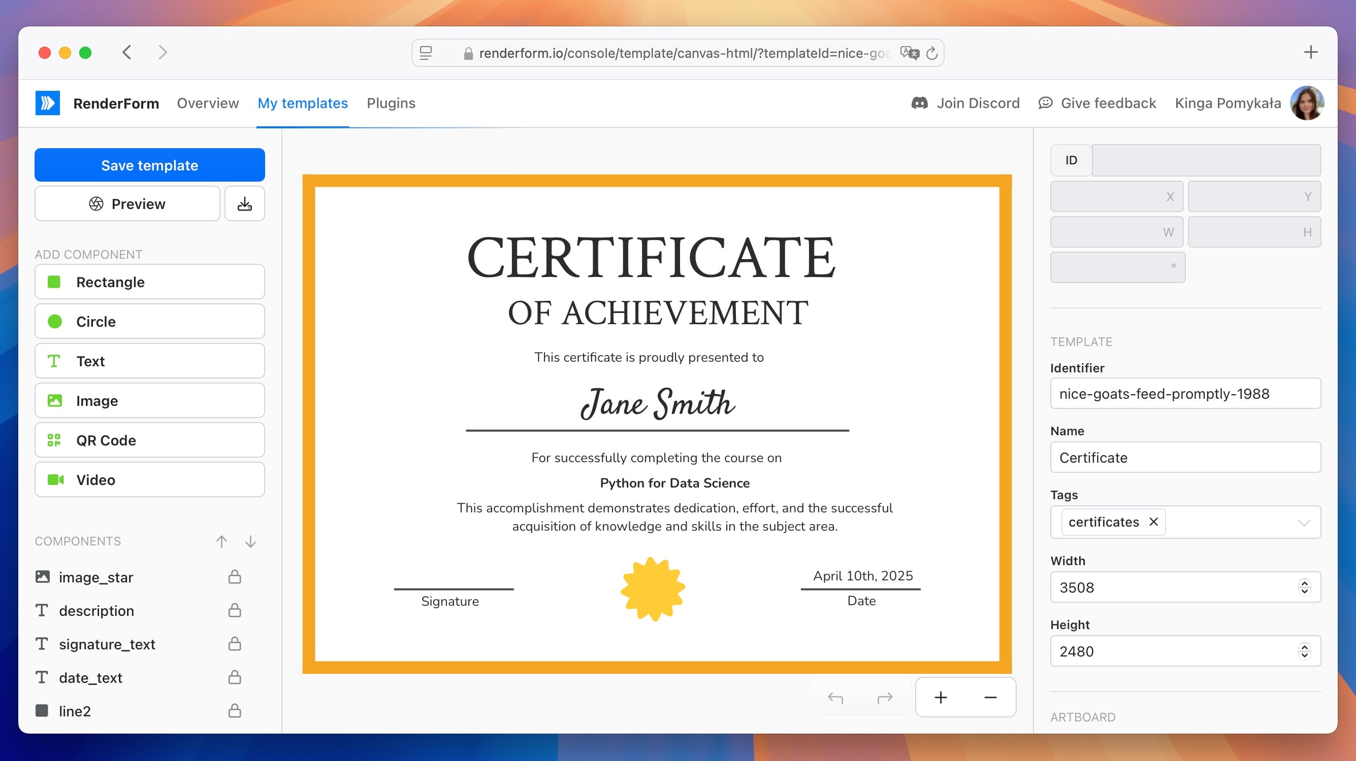The height and width of the screenshot is (761, 1356).
Task: Click the Discord icon in header
Action: point(919,103)
